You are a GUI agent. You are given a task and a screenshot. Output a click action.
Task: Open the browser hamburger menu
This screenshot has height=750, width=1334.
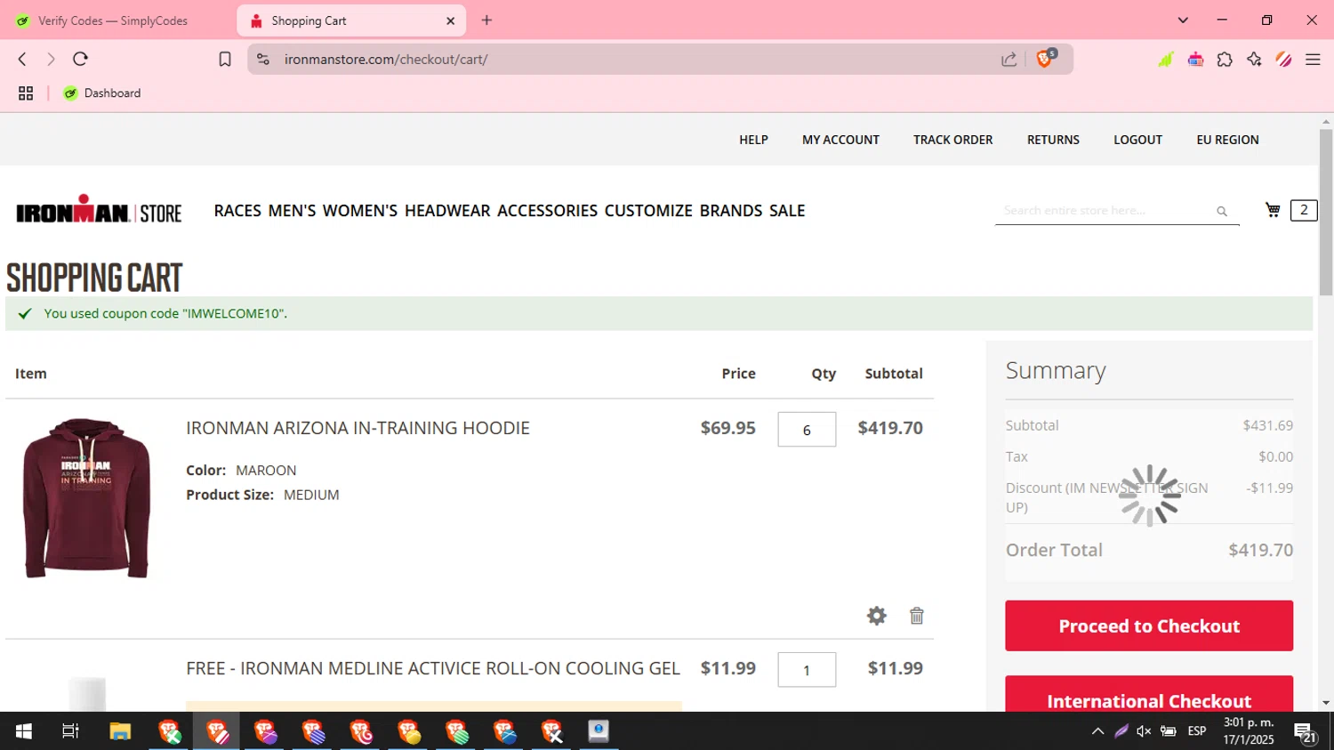tap(1313, 60)
